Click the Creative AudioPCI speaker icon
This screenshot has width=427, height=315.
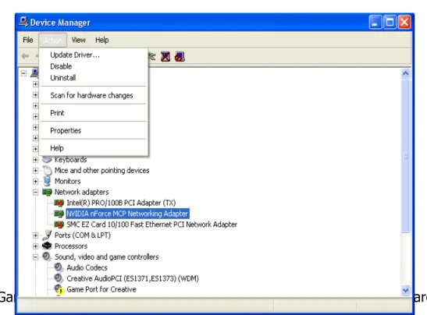click(x=59, y=278)
